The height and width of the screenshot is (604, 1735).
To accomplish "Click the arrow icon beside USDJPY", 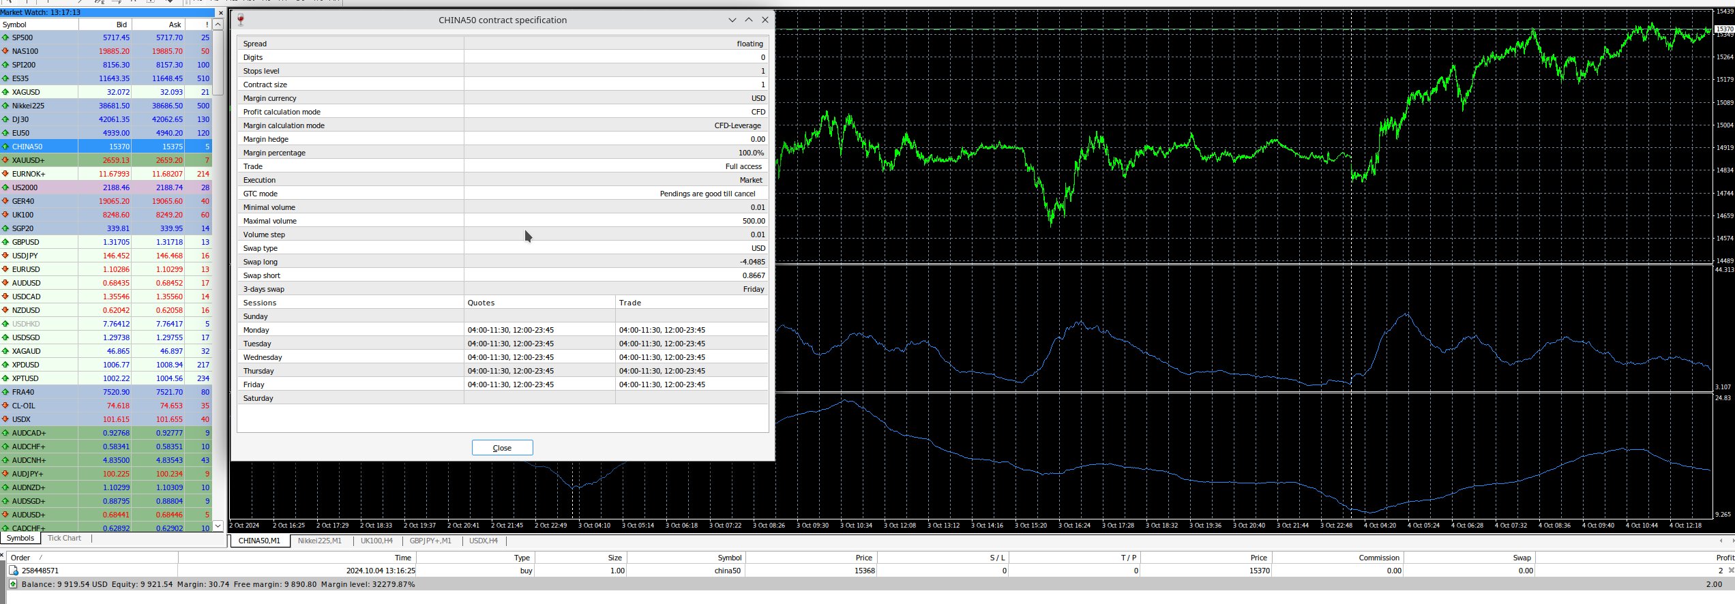I will coord(5,256).
